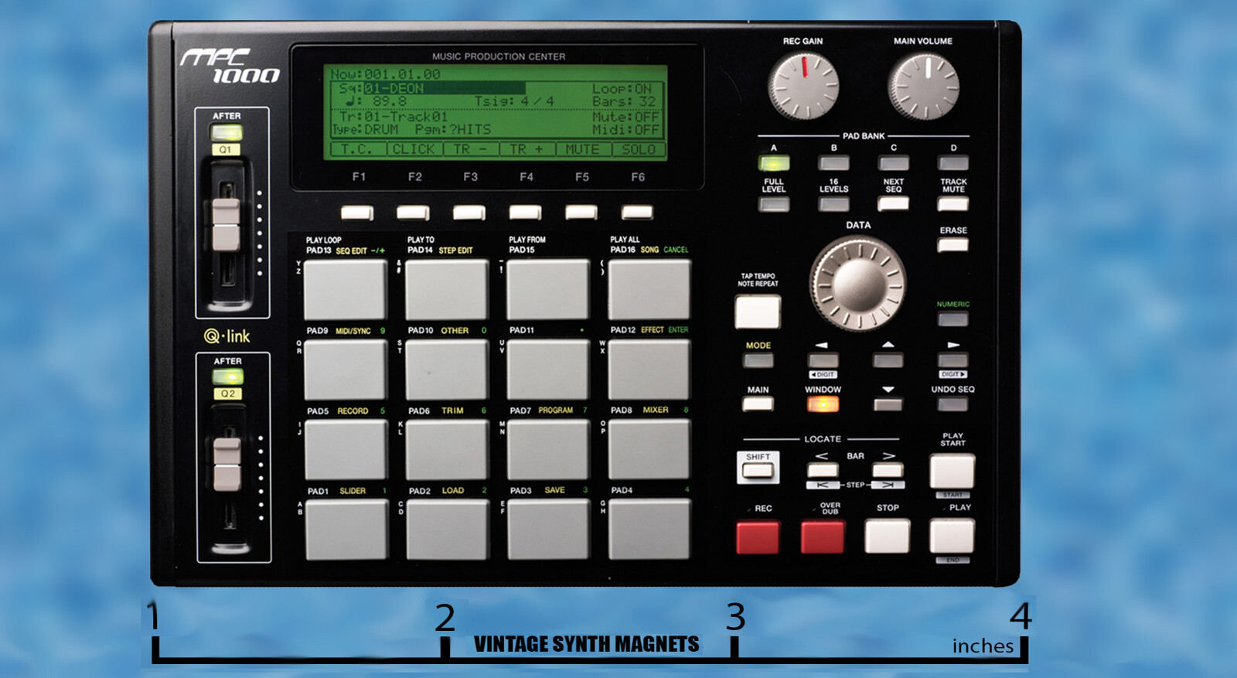Hit PAD10 labeled OTHER
The image size is (1237, 678).
447,369
